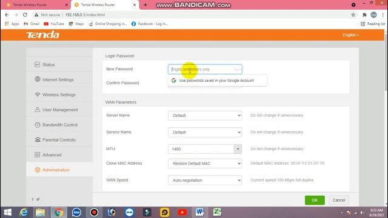This screenshot has width=388, height=218.
Task: Click the Tenda logo
Action: coord(43,35)
